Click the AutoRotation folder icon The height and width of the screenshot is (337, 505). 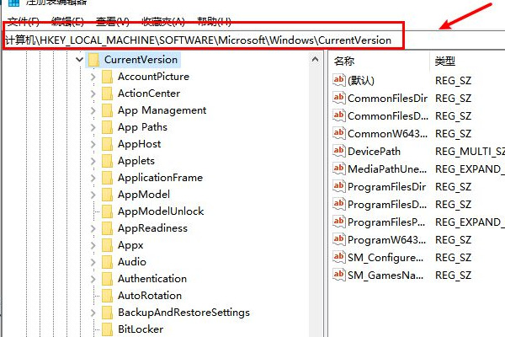[x=107, y=296]
